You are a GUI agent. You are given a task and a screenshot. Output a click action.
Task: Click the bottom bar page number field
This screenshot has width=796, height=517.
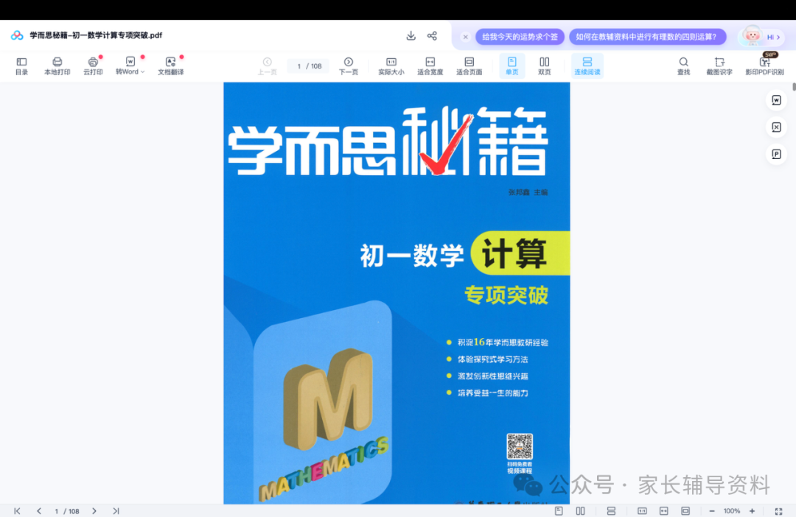click(x=67, y=511)
